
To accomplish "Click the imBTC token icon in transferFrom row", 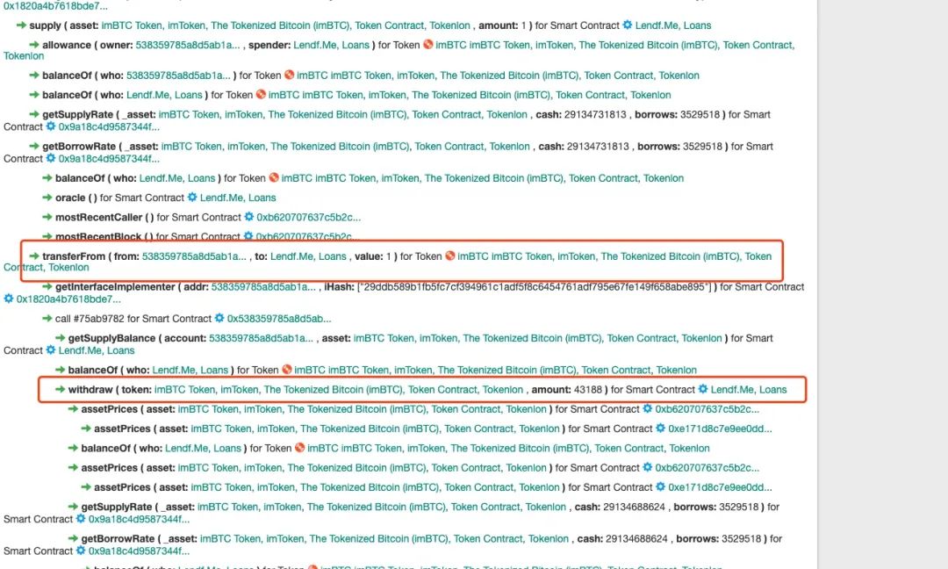I will click(449, 256).
